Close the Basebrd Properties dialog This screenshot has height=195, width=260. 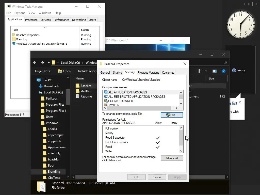(185, 64)
